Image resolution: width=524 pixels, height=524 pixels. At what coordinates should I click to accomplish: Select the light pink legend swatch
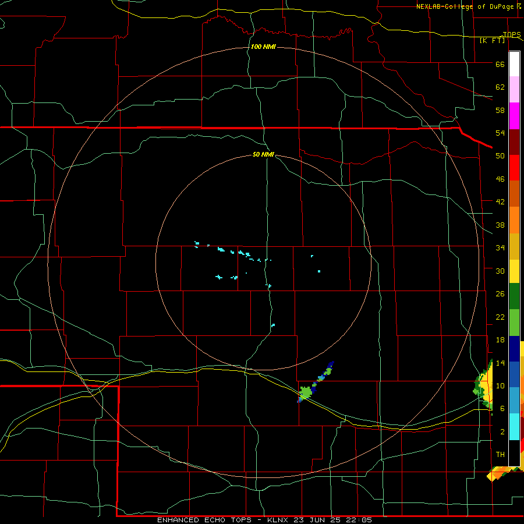point(514,89)
